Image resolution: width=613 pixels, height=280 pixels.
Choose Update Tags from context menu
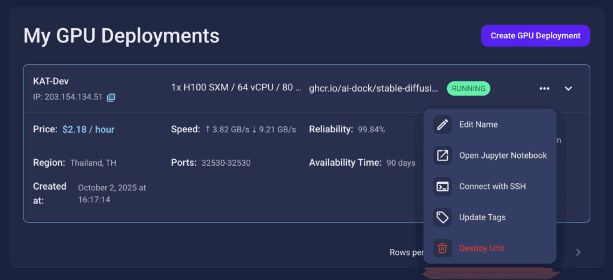click(x=482, y=217)
